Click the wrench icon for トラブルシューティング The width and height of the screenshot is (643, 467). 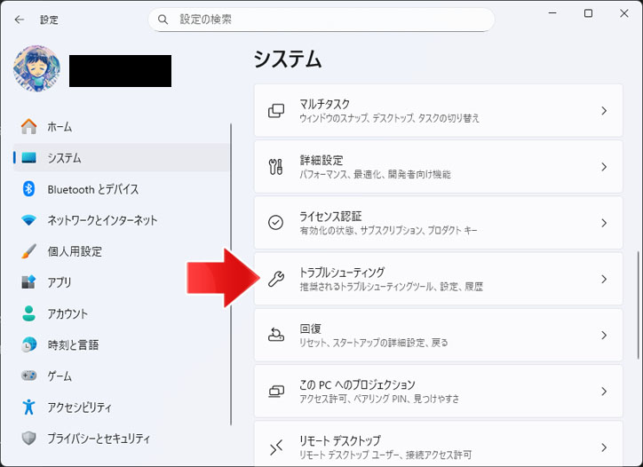[x=276, y=279]
